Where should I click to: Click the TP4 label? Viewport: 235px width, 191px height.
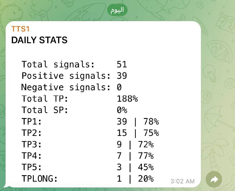point(32,156)
